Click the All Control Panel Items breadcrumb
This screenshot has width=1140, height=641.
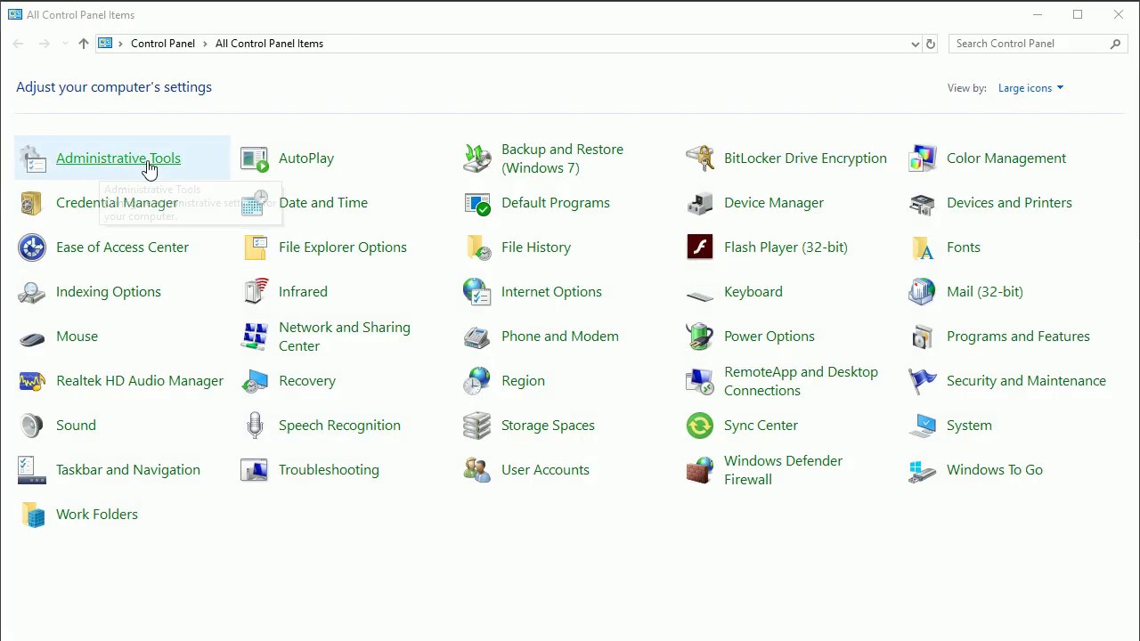(x=269, y=44)
